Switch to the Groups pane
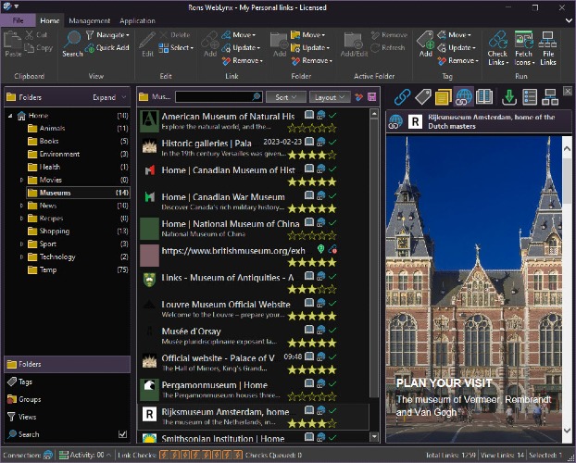This screenshot has height=463, width=576. [x=68, y=399]
